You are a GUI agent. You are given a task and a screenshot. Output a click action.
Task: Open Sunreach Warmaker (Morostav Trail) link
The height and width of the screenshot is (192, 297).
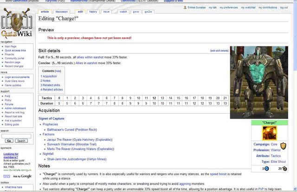coord(72,144)
